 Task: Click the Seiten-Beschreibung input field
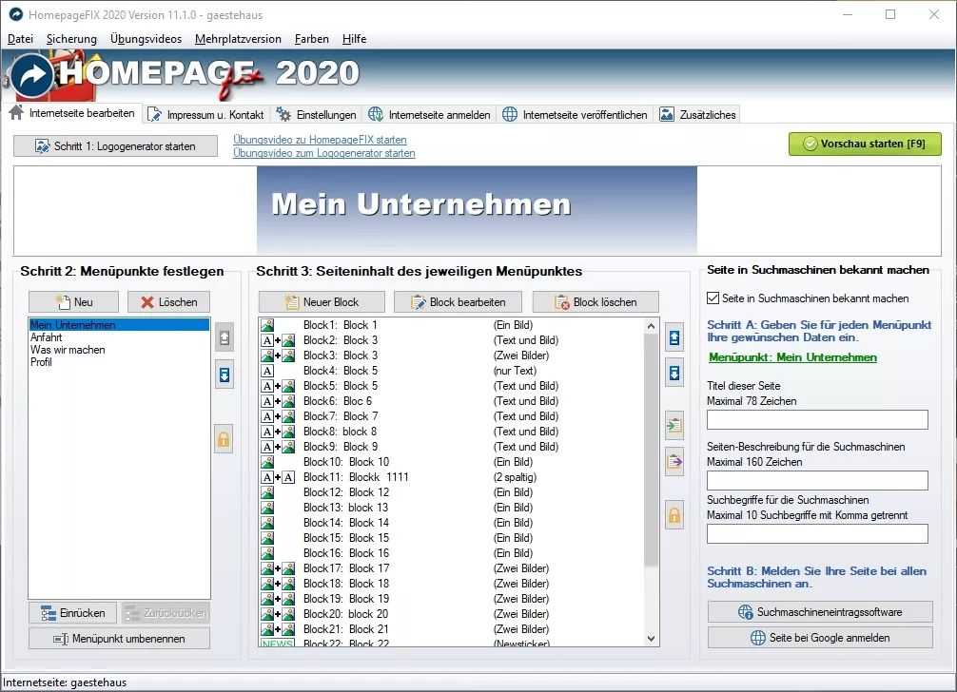[817, 480]
